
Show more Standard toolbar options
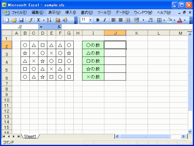tap(76, 20)
